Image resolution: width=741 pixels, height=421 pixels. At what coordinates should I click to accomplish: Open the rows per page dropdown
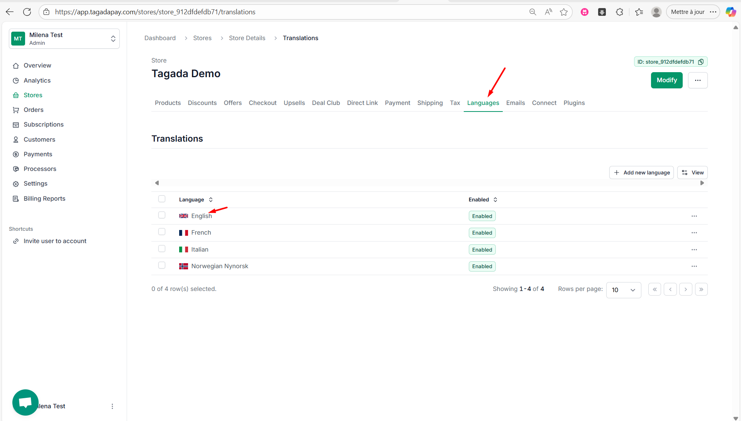623,290
